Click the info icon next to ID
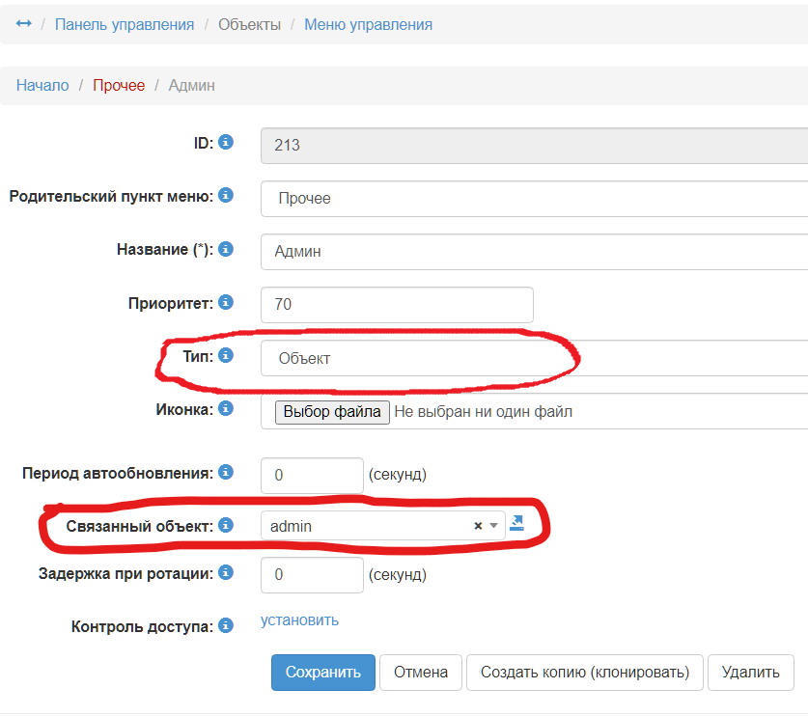 pyautogui.click(x=226, y=143)
